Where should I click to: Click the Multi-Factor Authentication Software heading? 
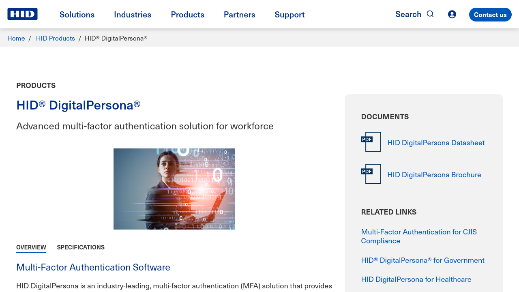[x=93, y=267]
